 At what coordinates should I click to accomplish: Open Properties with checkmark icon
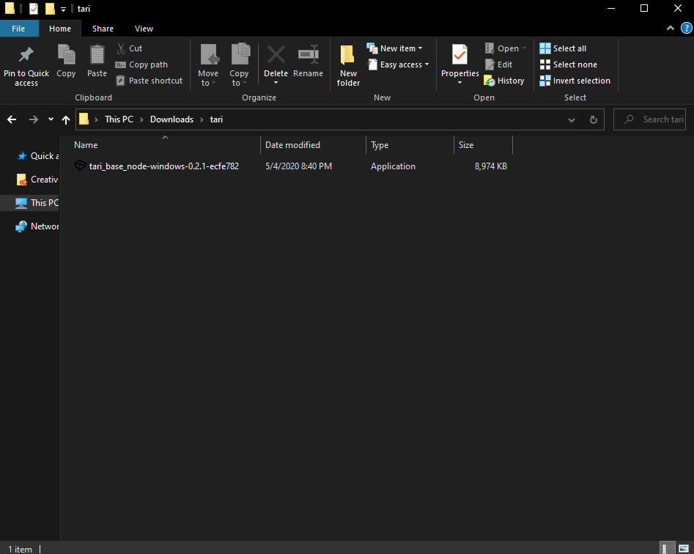pyautogui.click(x=459, y=56)
